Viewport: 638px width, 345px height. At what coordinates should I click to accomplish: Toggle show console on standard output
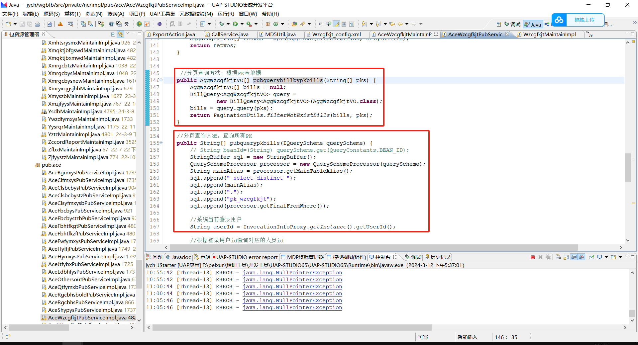574,257
